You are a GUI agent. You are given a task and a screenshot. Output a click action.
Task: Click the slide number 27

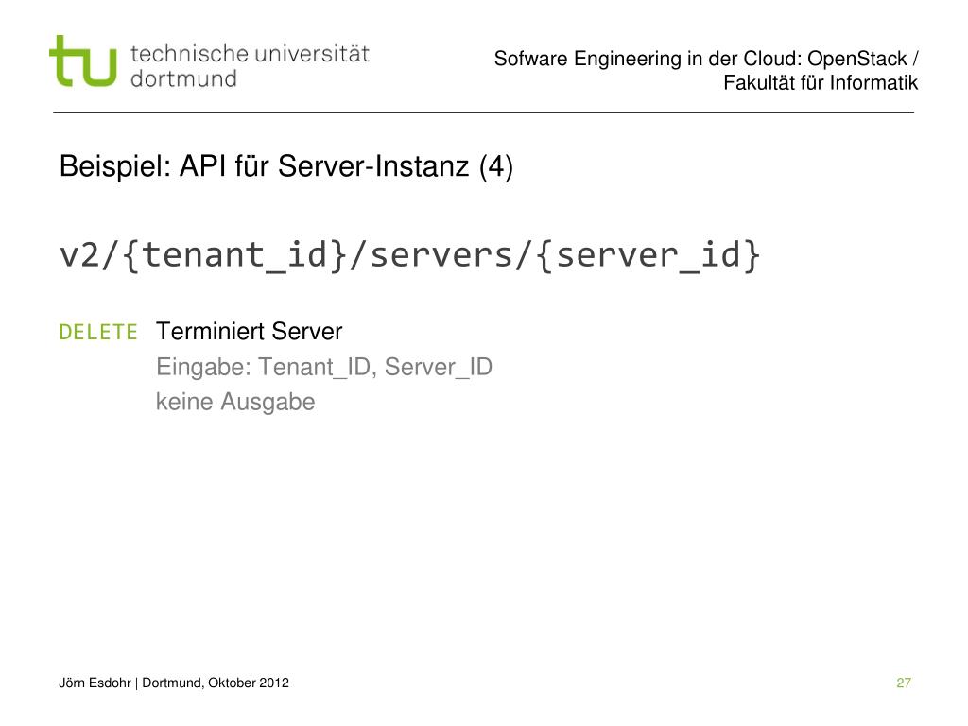904,683
